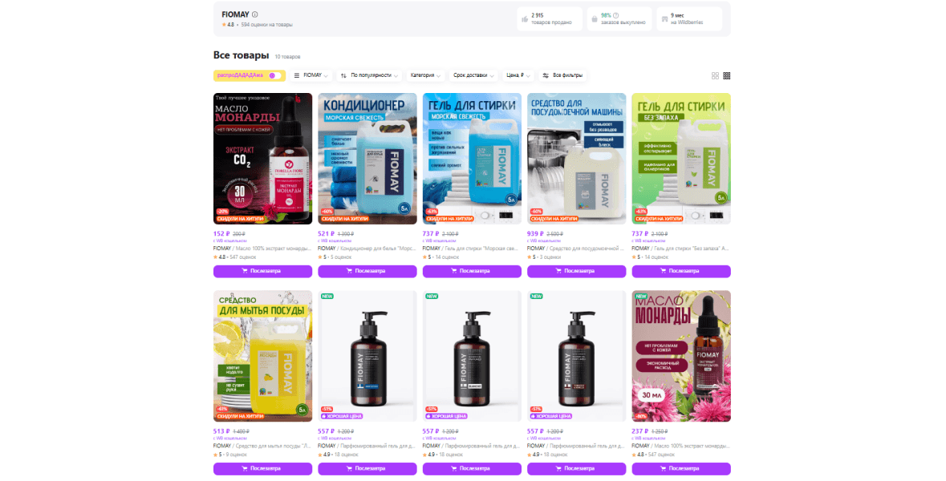Click cart icon on Кондиционер buy button
This screenshot has height=481, width=946.
(349, 271)
